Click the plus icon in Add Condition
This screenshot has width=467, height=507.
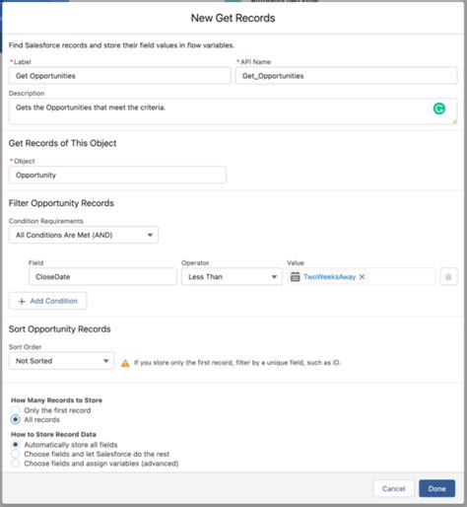coord(22,301)
